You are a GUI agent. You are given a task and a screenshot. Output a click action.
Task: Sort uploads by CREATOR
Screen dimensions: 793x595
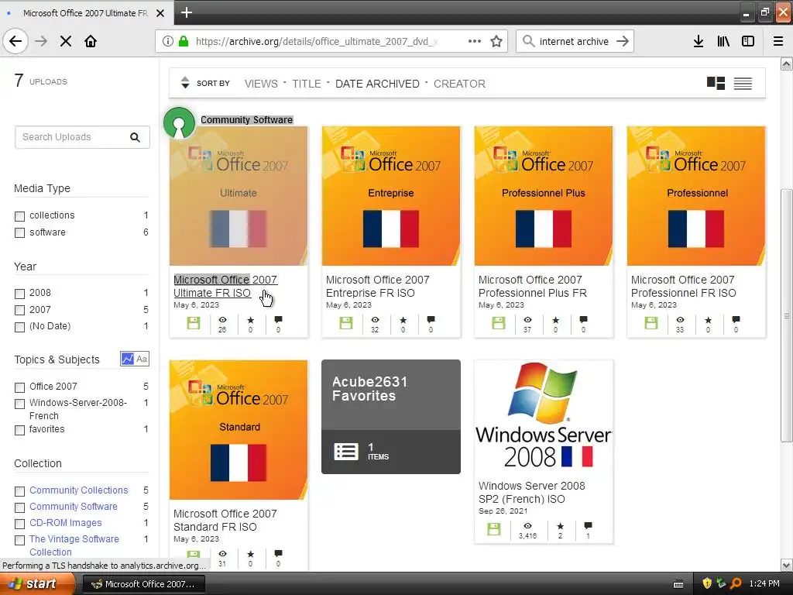[459, 84]
